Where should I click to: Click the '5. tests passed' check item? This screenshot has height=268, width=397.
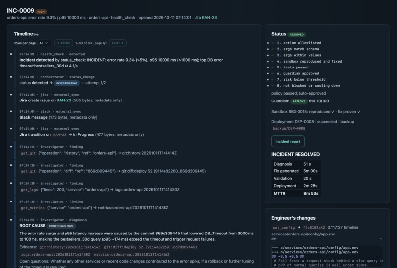[293, 67]
